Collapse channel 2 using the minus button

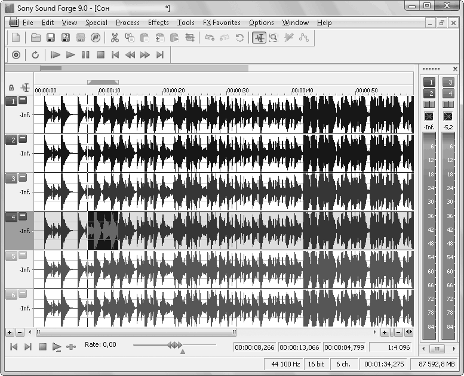[x=23, y=139]
